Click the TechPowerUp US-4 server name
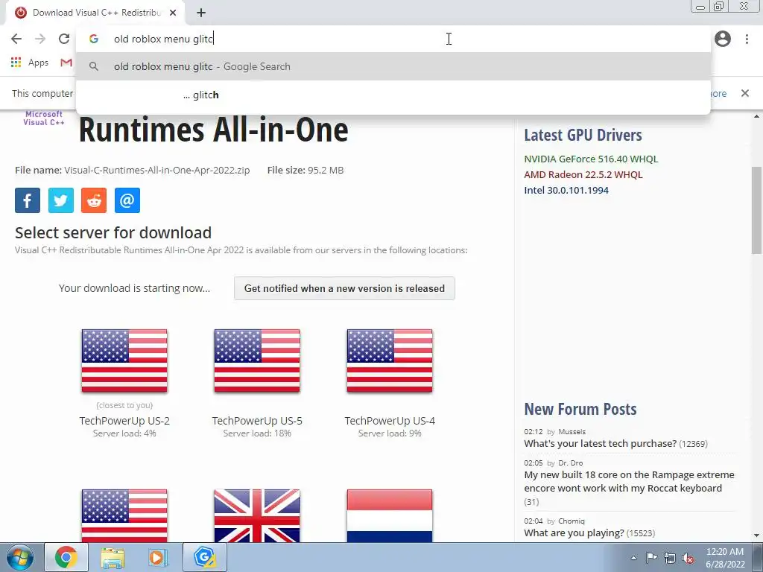The width and height of the screenshot is (763, 572). coord(390,421)
